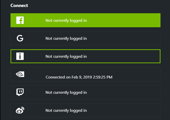Select Facebook's 'Not currently logged in' text

(x=66, y=20)
